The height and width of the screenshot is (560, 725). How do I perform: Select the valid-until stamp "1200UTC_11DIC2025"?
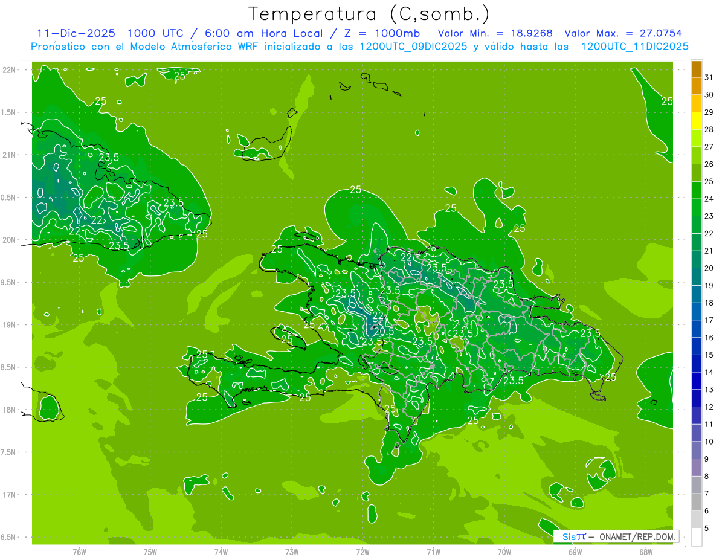634,47
